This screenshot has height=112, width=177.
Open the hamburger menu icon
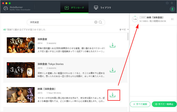(172, 3)
